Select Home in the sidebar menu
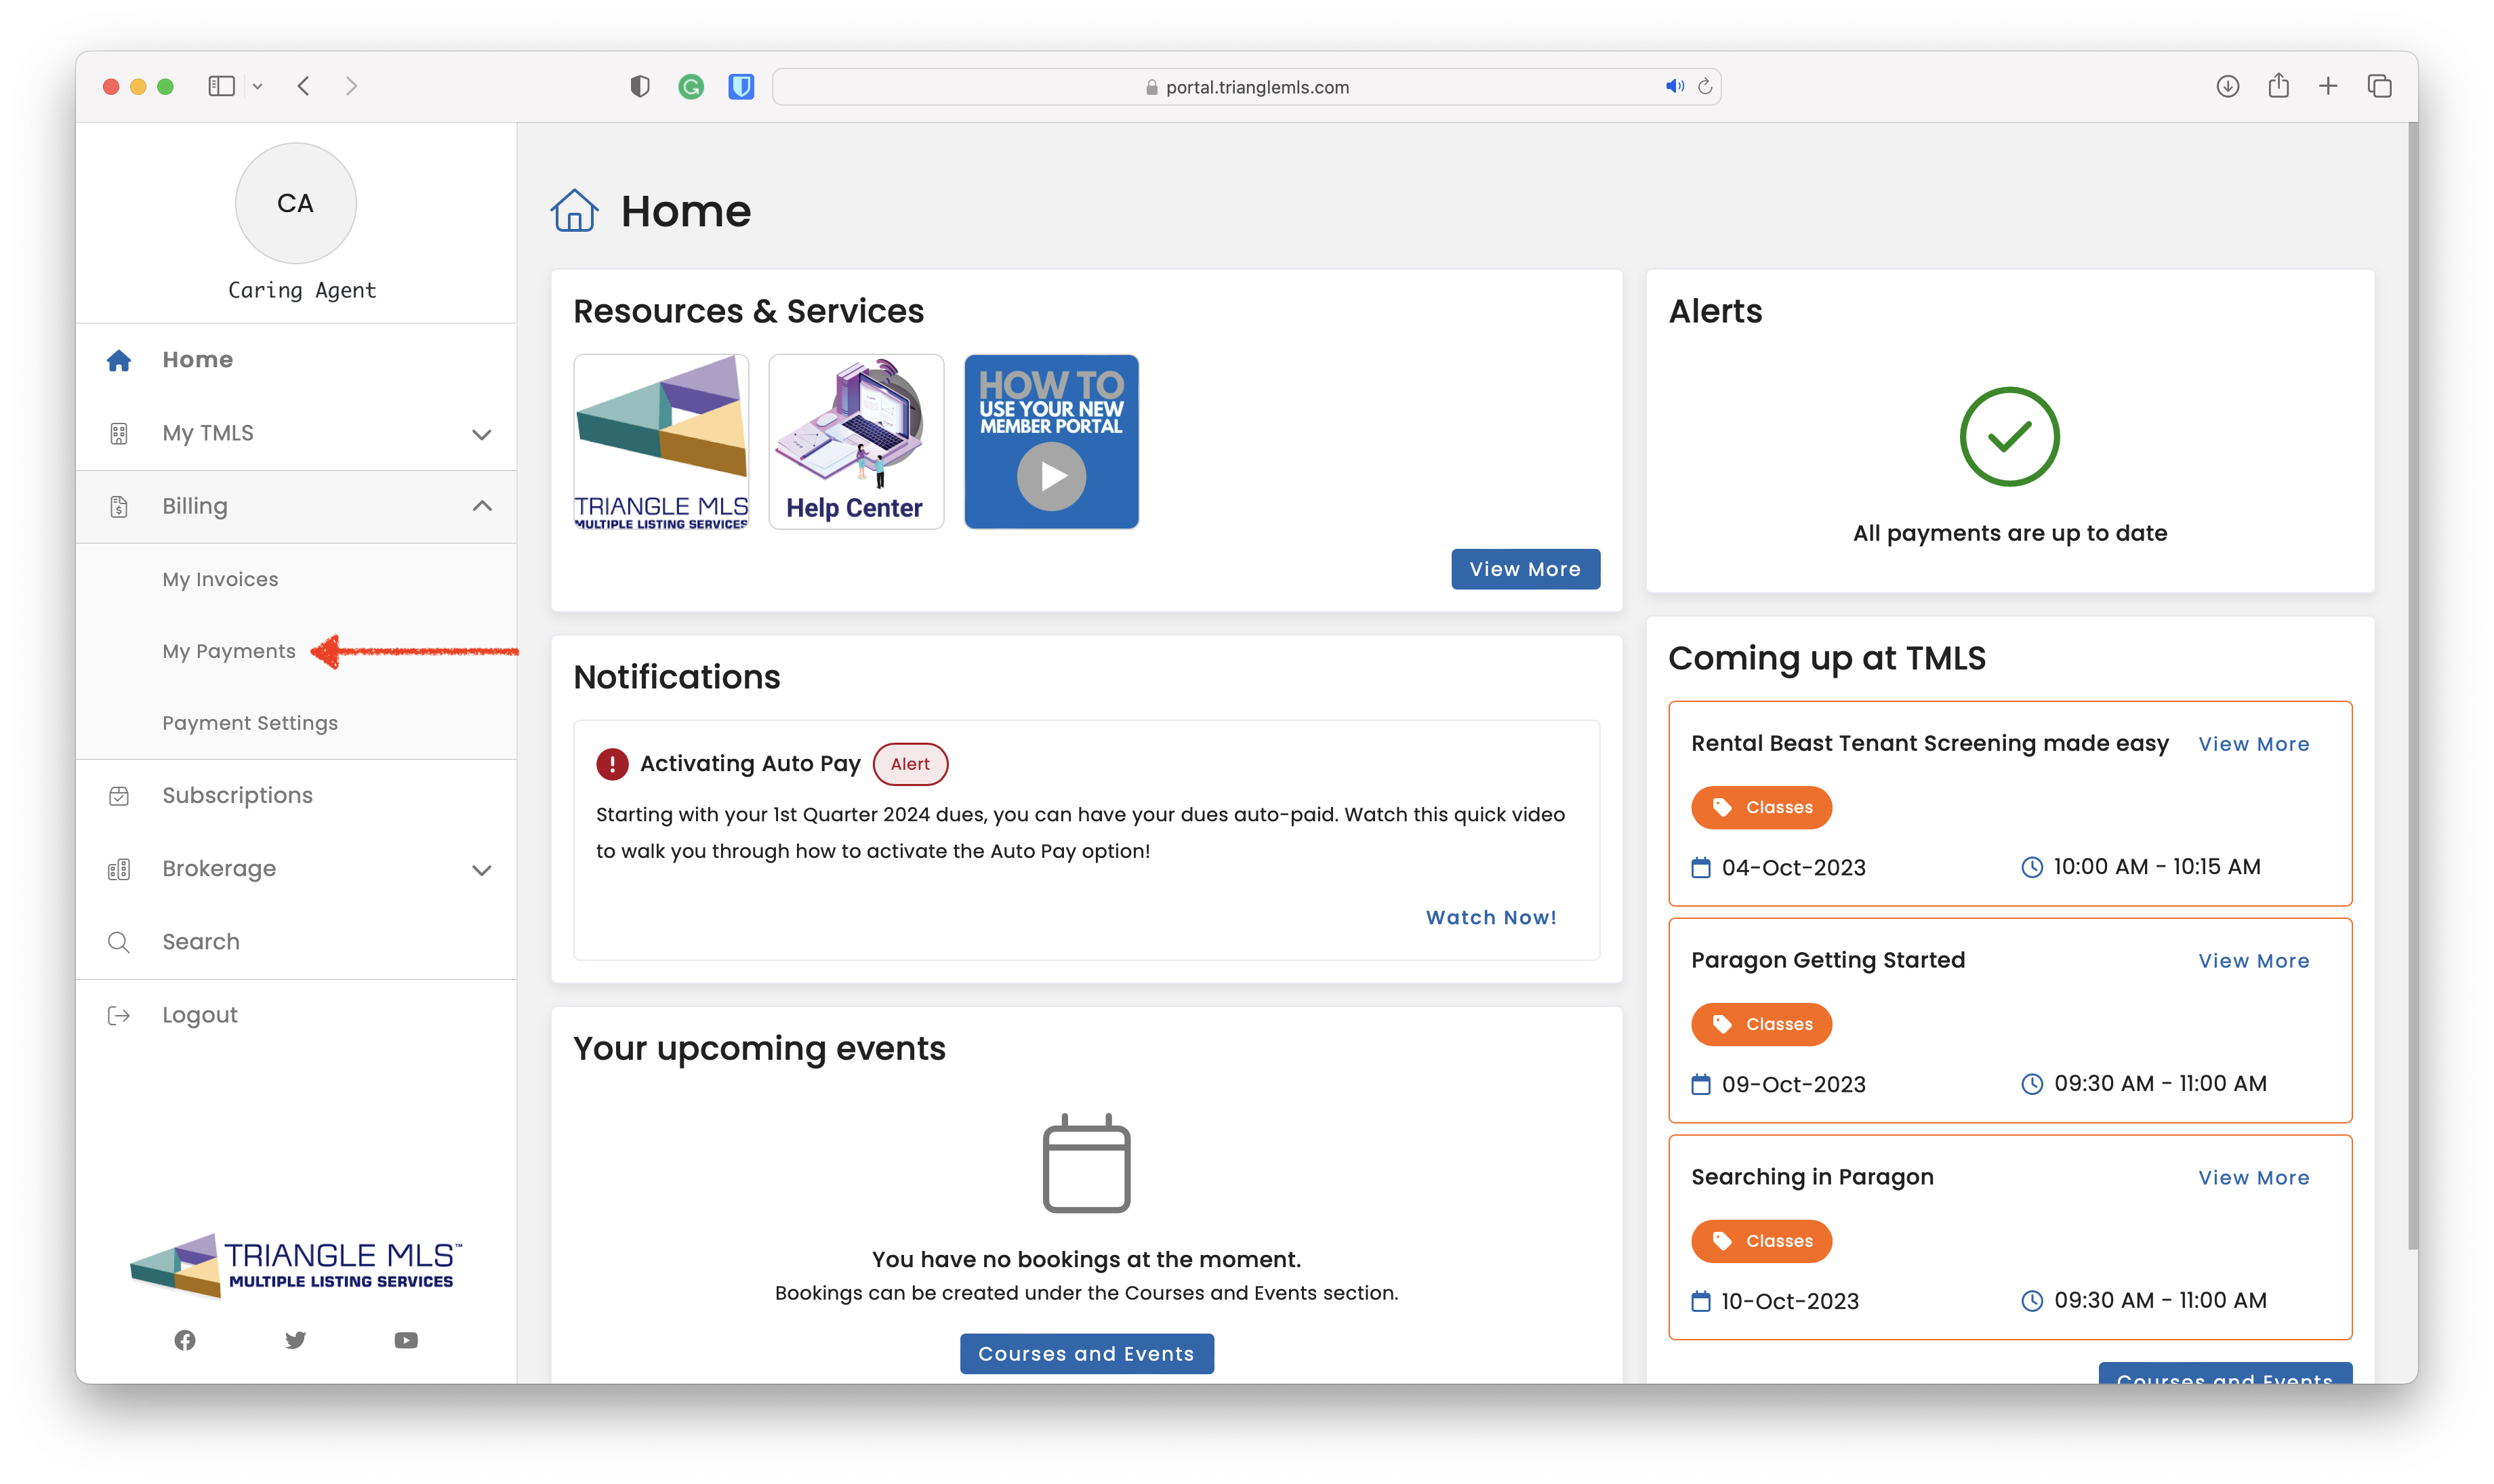This screenshot has width=2494, height=1484. point(296,360)
